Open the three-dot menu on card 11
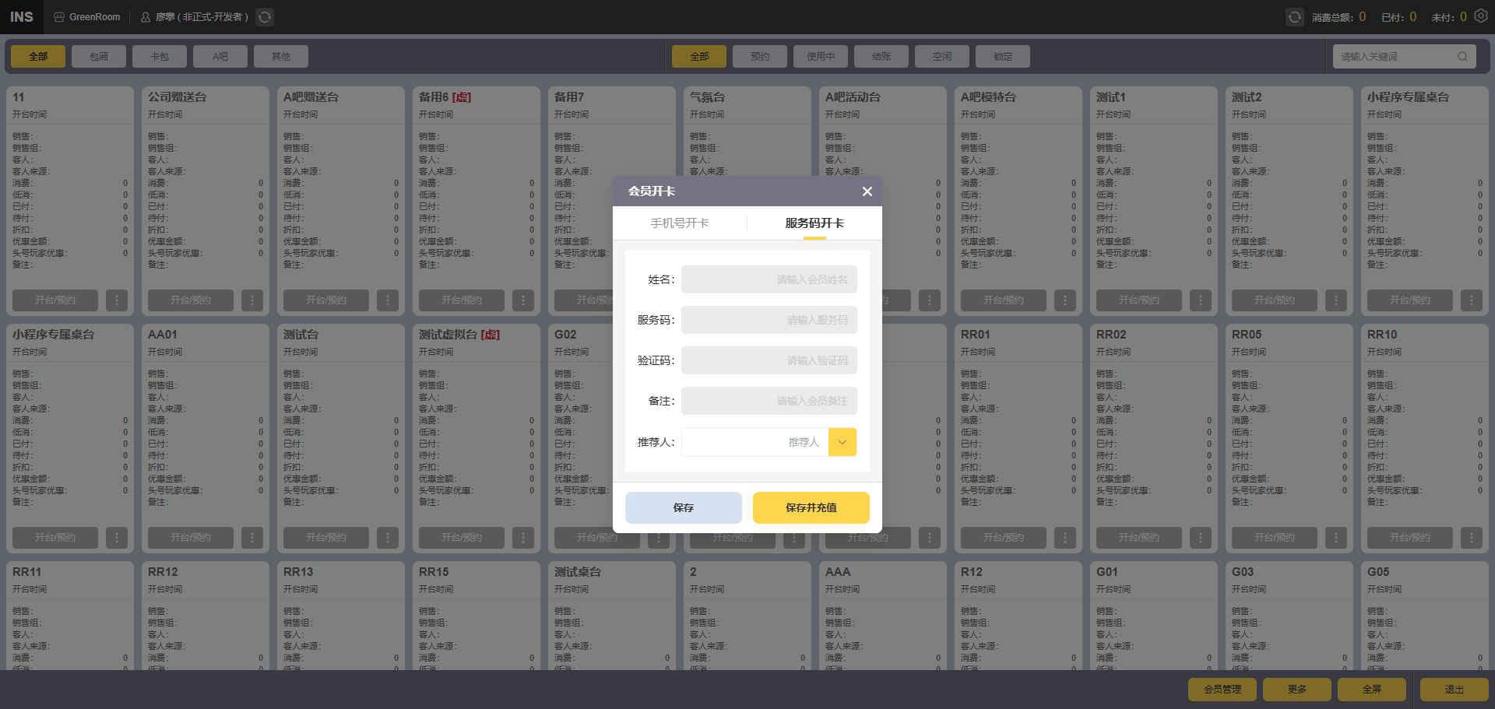Image resolution: width=1495 pixels, height=709 pixels. tap(117, 300)
